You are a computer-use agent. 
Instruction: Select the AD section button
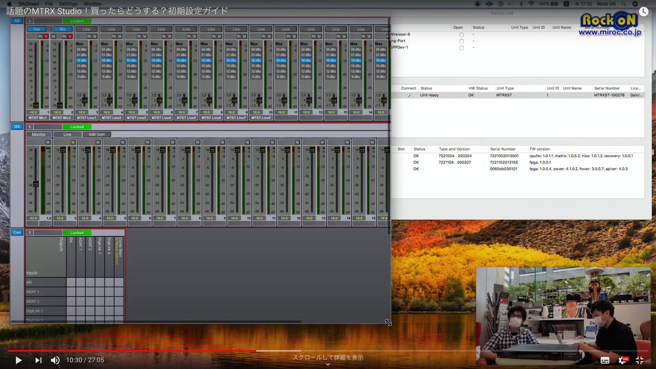[17, 20]
